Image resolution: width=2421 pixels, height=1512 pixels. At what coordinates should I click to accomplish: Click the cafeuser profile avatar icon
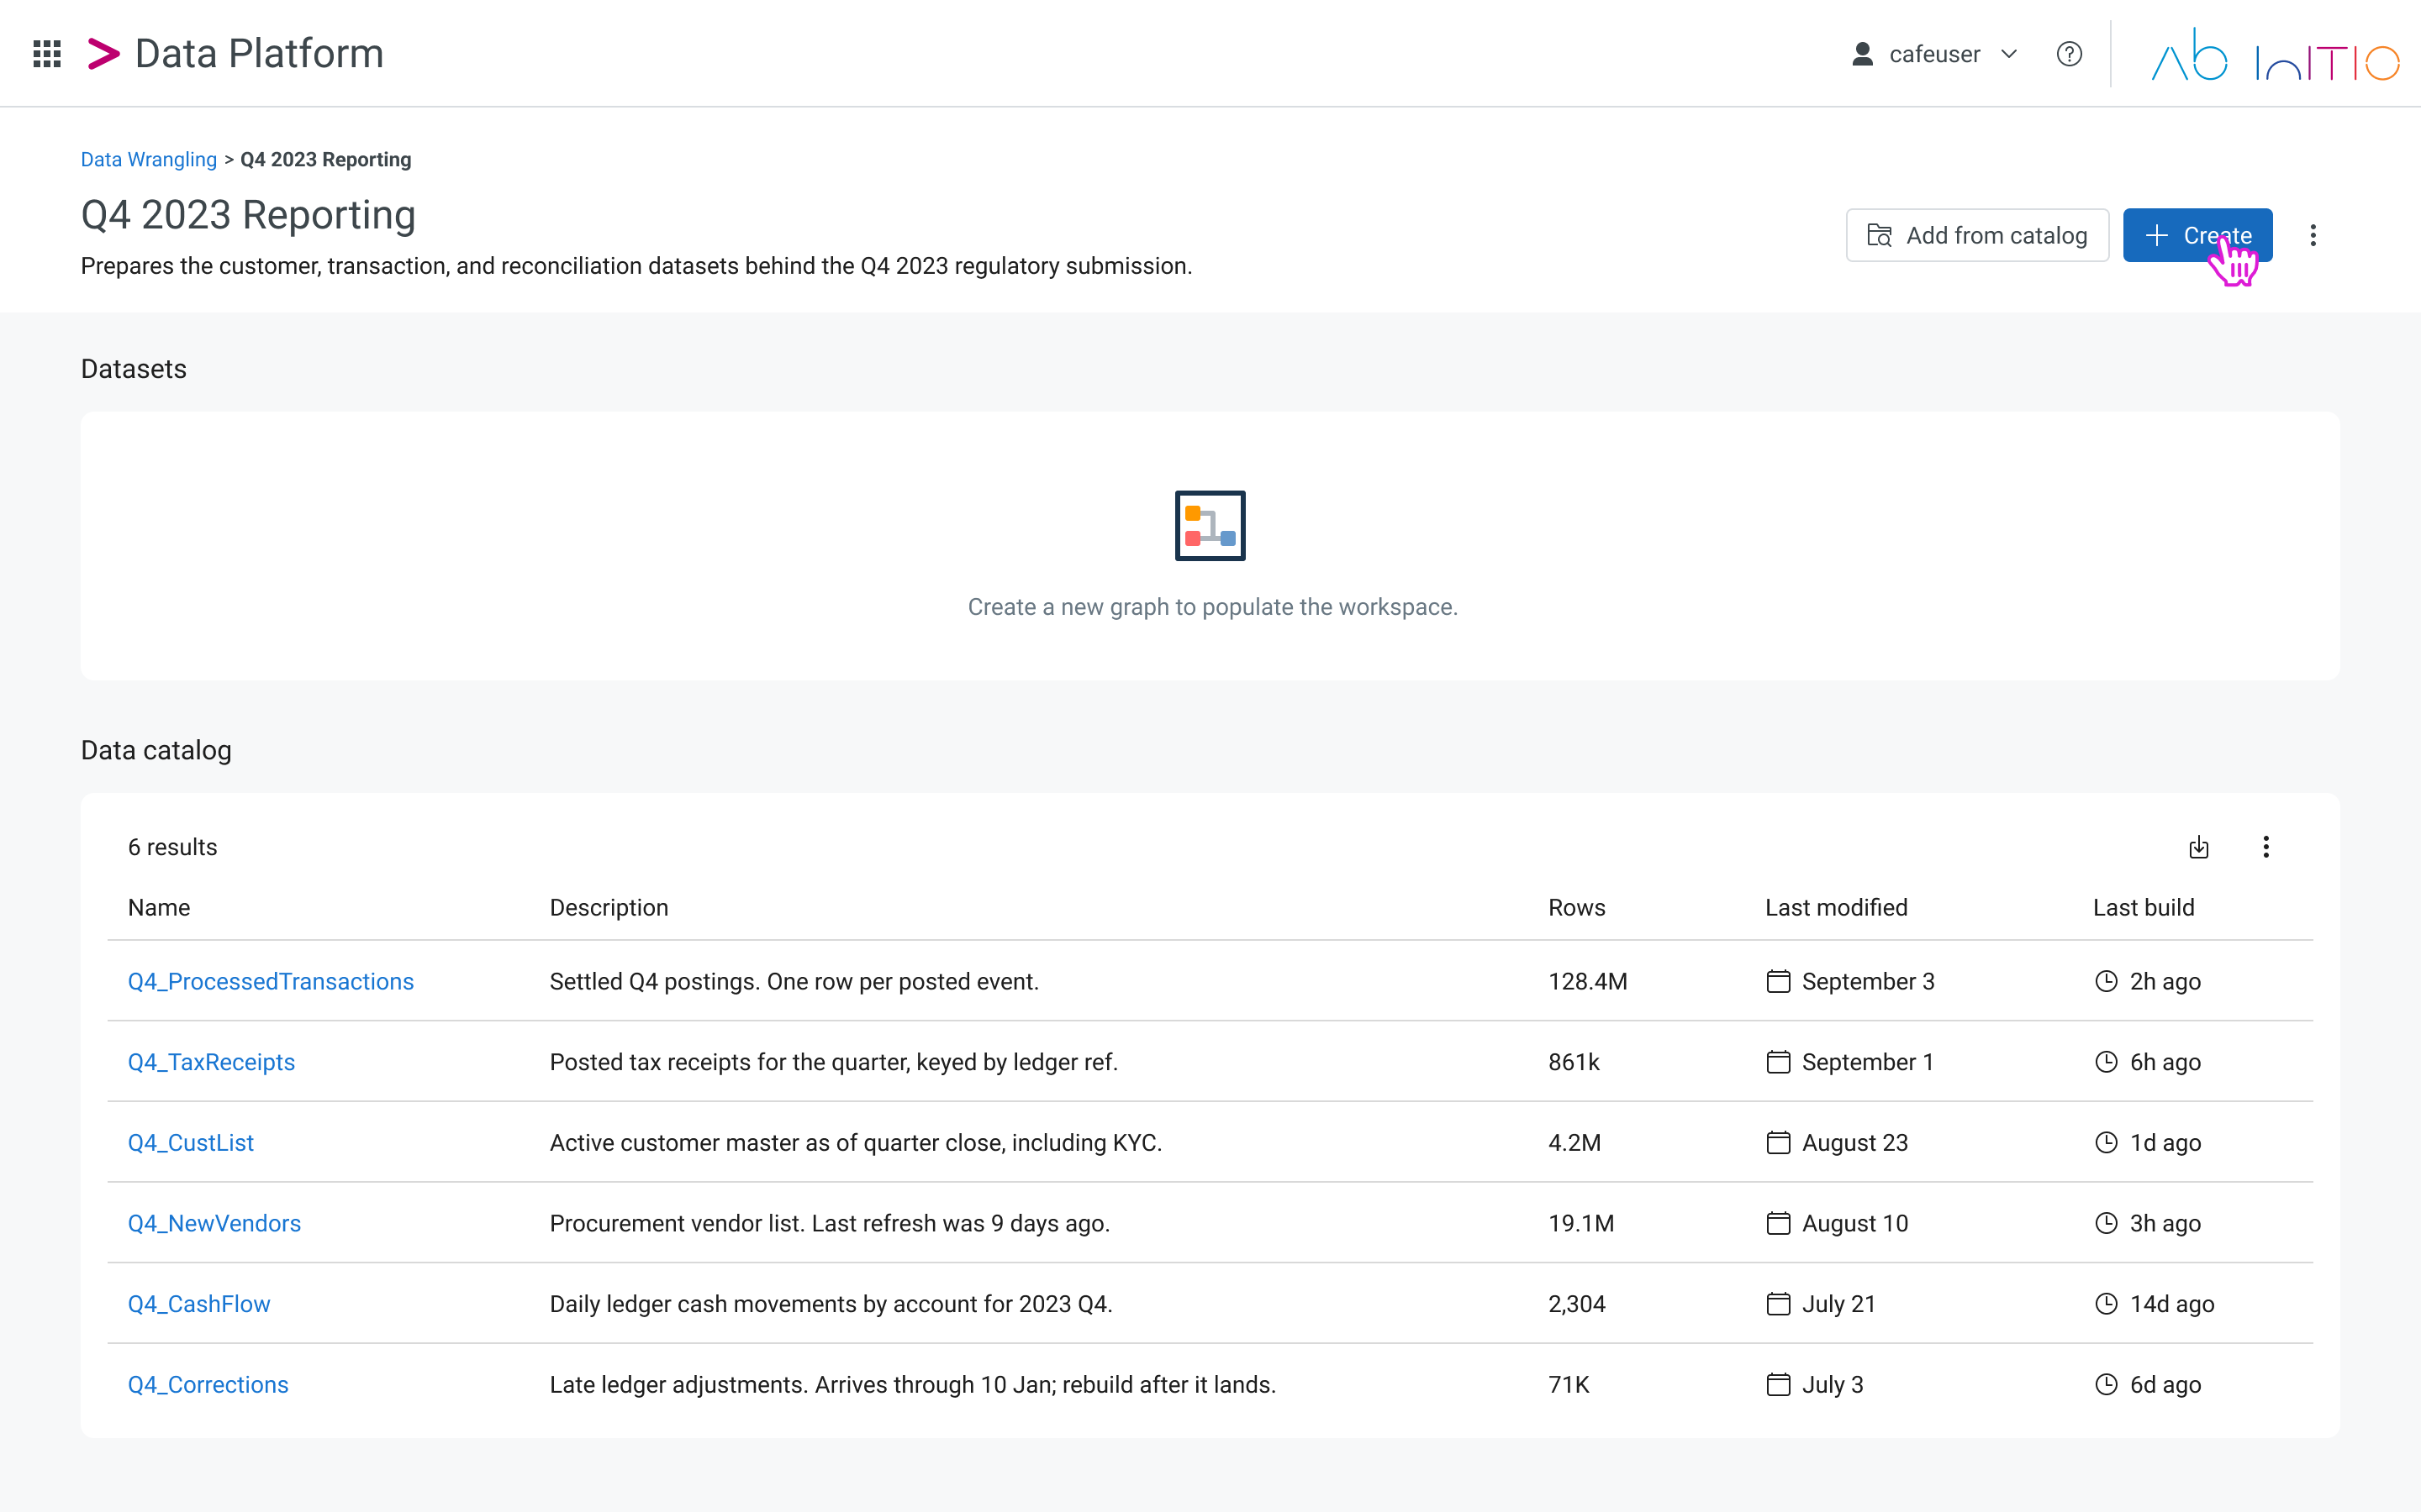[x=1862, y=54]
